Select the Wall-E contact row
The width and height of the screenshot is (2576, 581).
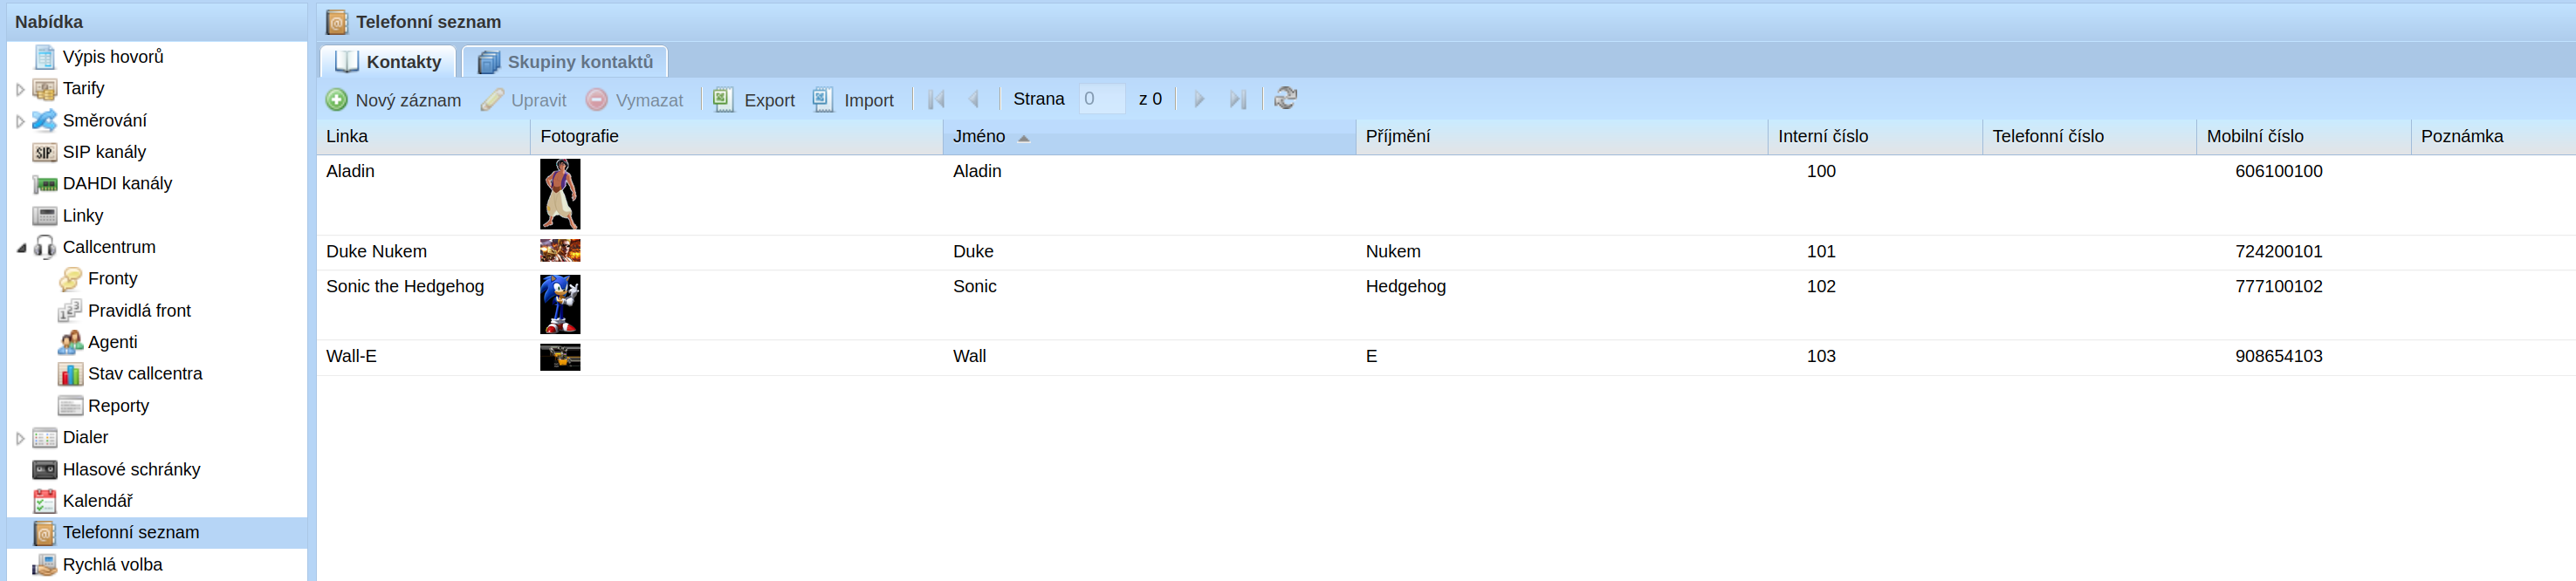coord(1446,357)
